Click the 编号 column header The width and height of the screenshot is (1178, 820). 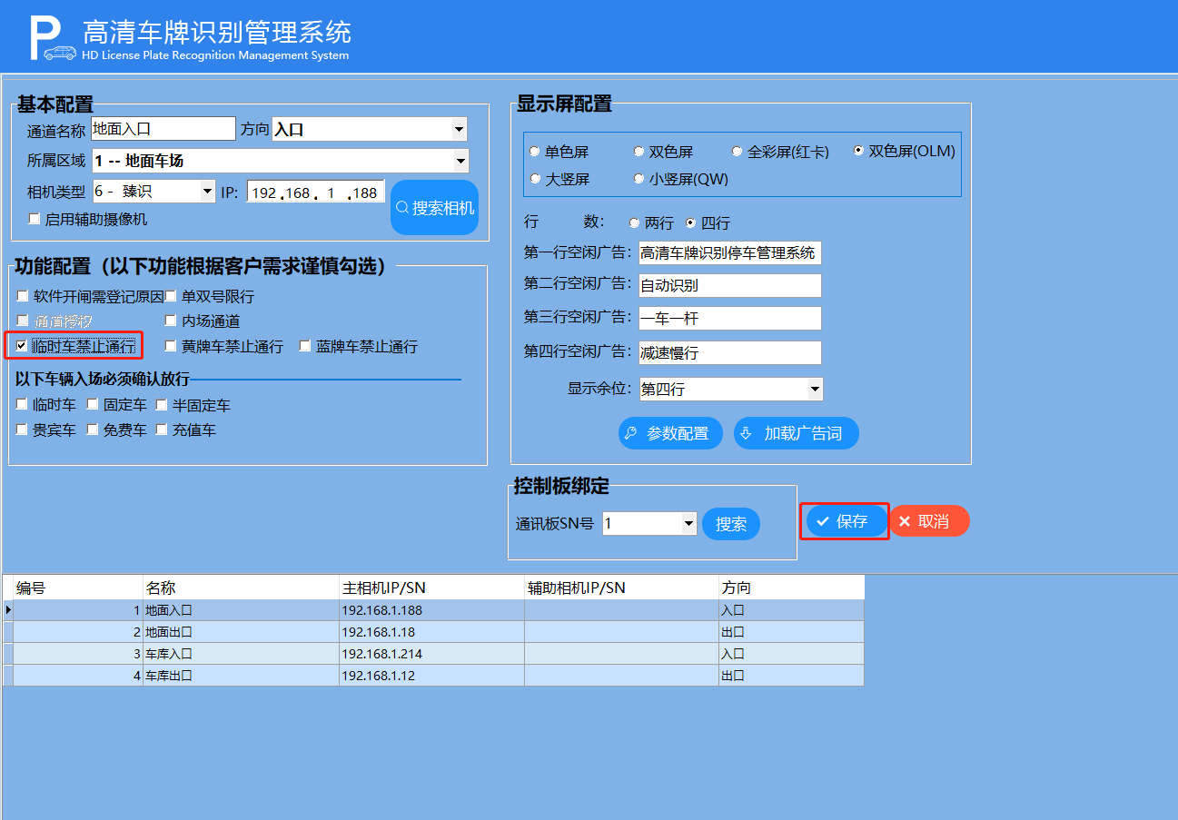[78, 588]
